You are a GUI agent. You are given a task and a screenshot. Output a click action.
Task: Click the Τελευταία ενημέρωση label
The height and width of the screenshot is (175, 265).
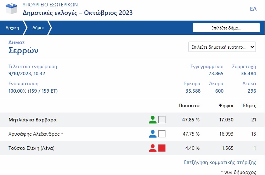pyautogui.click(x=33, y=67)
